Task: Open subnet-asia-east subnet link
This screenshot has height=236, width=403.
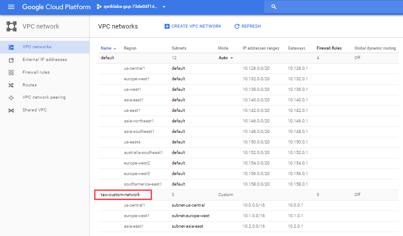Action: (x=187, y=226)
